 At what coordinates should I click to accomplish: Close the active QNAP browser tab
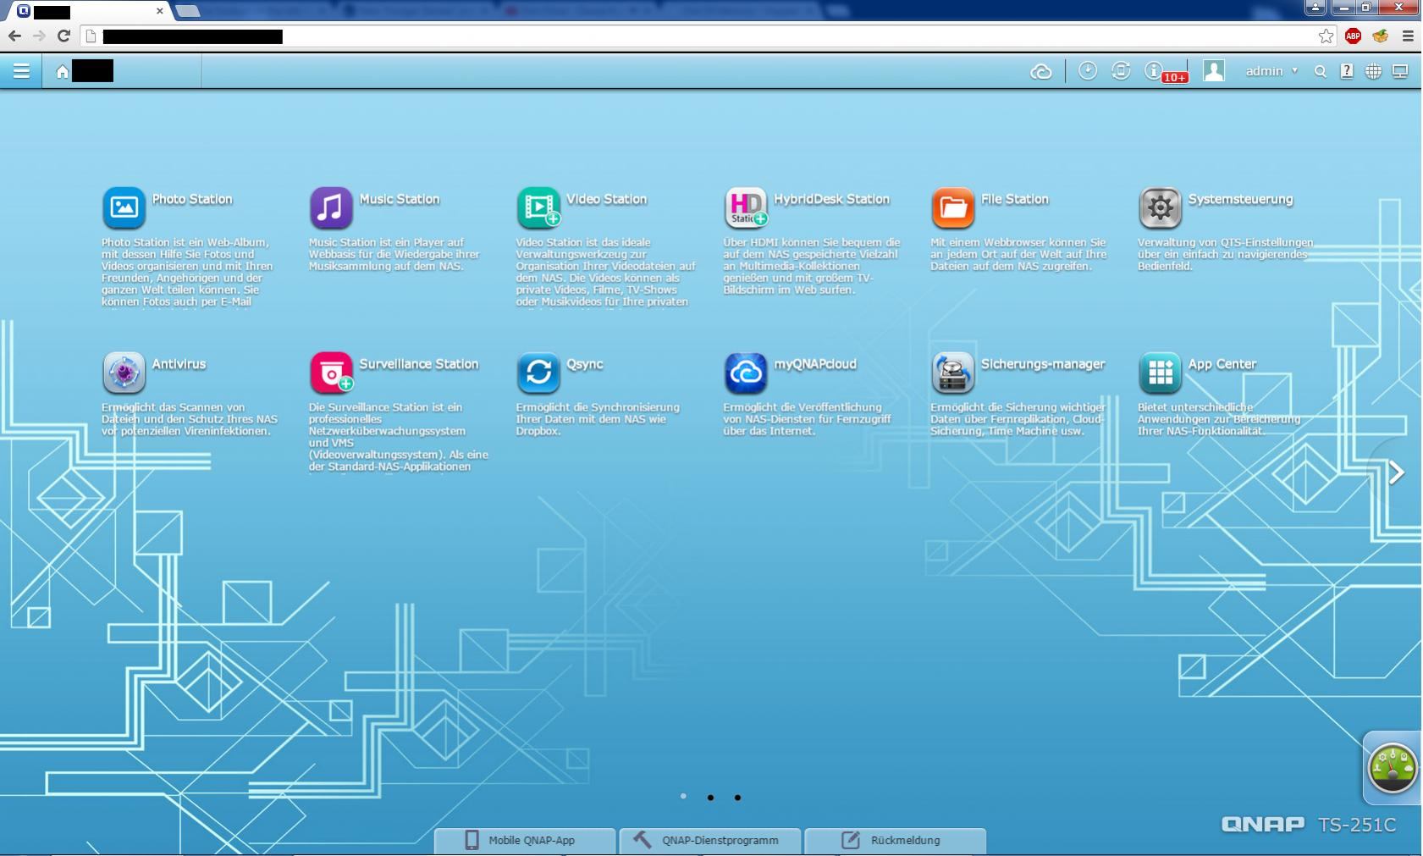160,11
